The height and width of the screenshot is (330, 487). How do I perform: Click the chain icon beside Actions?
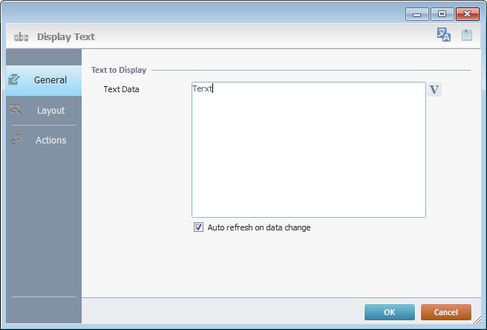(x=16, y=140)
